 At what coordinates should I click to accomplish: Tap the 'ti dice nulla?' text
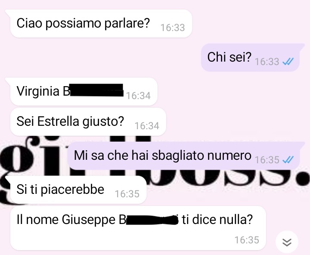(217, 220)
